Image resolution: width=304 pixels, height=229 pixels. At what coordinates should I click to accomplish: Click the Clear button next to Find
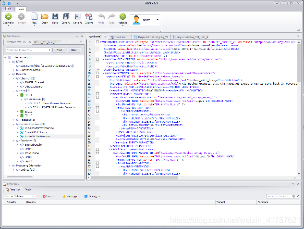[73, 50]
